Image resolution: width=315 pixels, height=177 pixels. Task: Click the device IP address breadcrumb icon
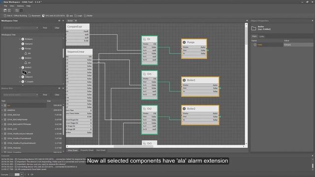tap(43, 16)
